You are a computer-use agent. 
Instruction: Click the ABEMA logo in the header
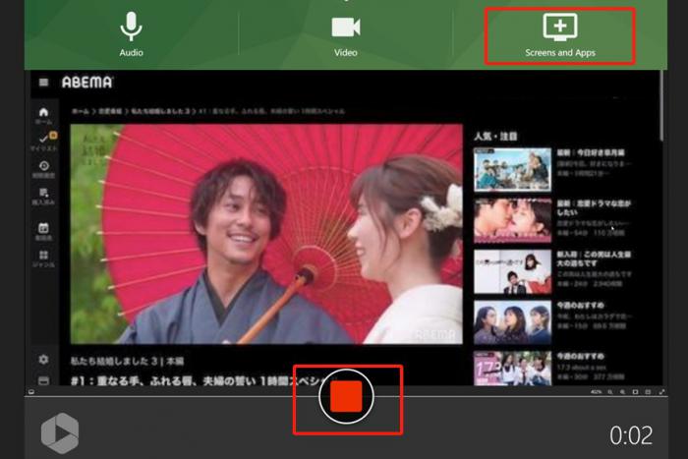pyautogui.click(x=87, y=82)
